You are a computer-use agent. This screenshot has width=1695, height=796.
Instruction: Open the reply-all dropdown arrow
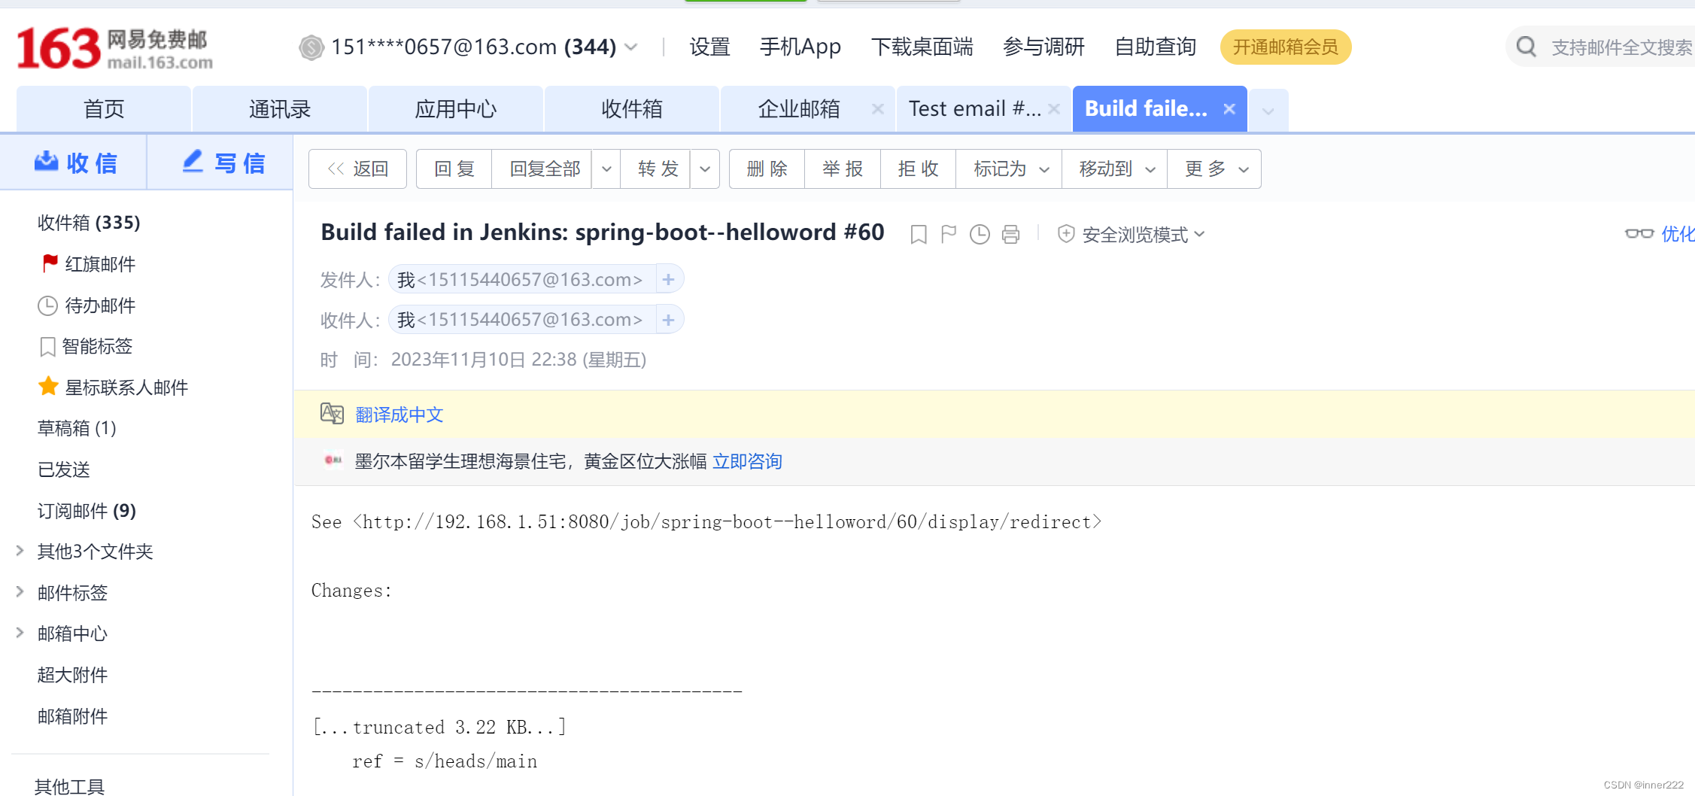(x=606, y=169)
